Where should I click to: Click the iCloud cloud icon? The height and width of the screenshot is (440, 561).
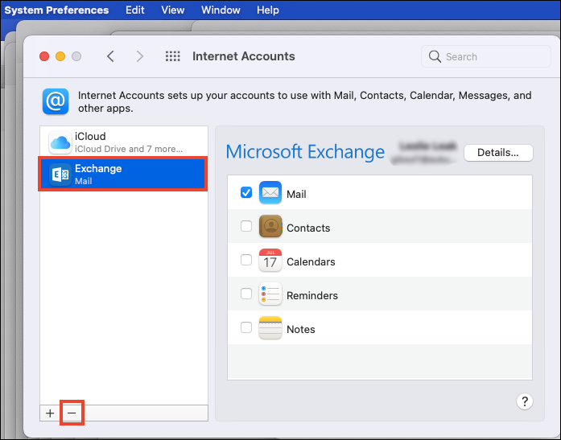[61, 142]
